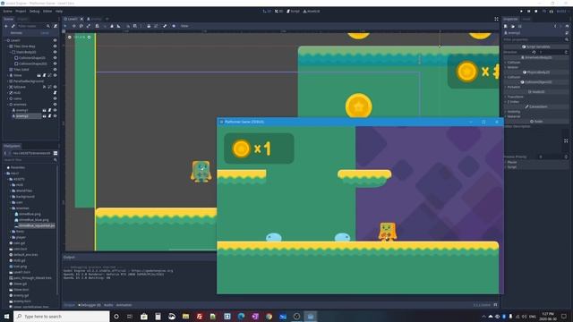573x322 pixels.
Task: Open the Debug menu
Action: (x=34, y=12)
